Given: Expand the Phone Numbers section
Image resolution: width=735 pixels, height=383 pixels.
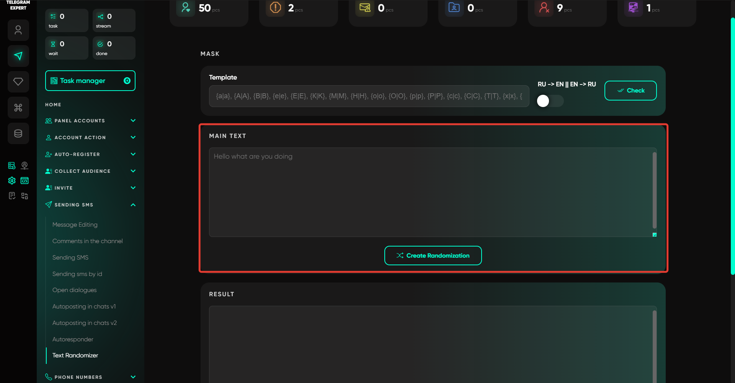Looking at the screenshot, I should pyautogui.click(x=90, y=377).
